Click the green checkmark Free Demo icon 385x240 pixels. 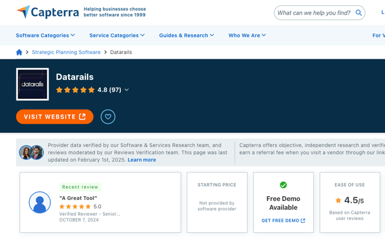click(283, 185)
